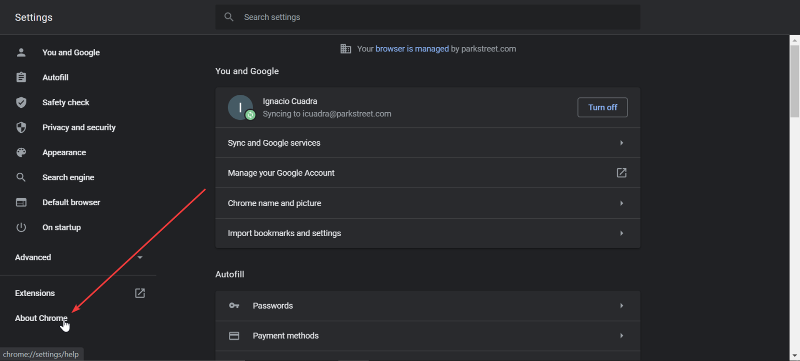Click the magnifier icon in Search settings bar
The height and width of the screenshot is (361, 800).
[229, 17]
